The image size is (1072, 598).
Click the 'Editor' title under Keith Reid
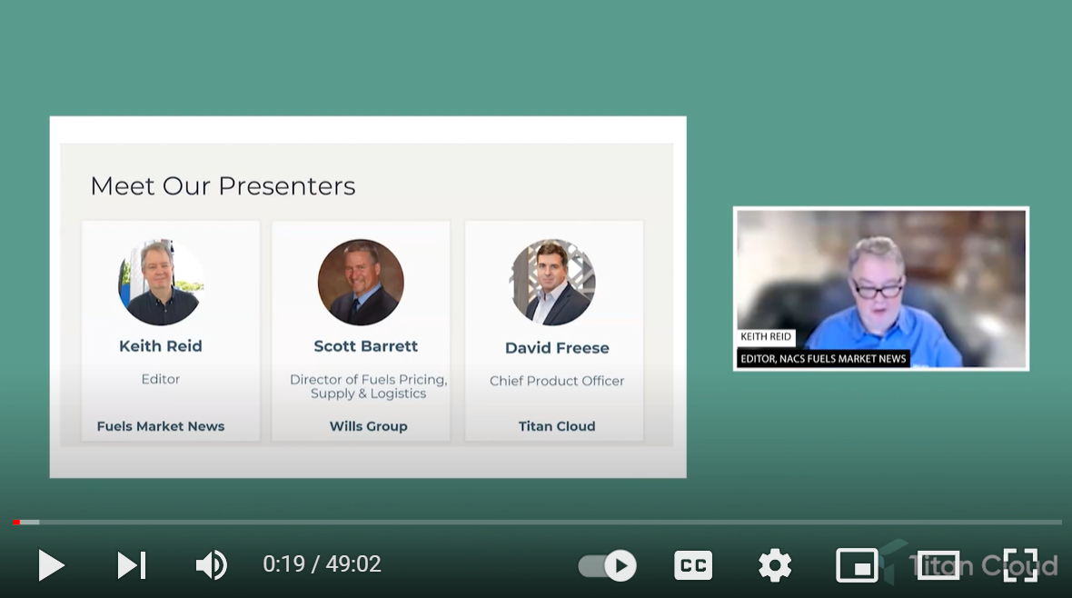pyautogui.click(x=161, y=379)
